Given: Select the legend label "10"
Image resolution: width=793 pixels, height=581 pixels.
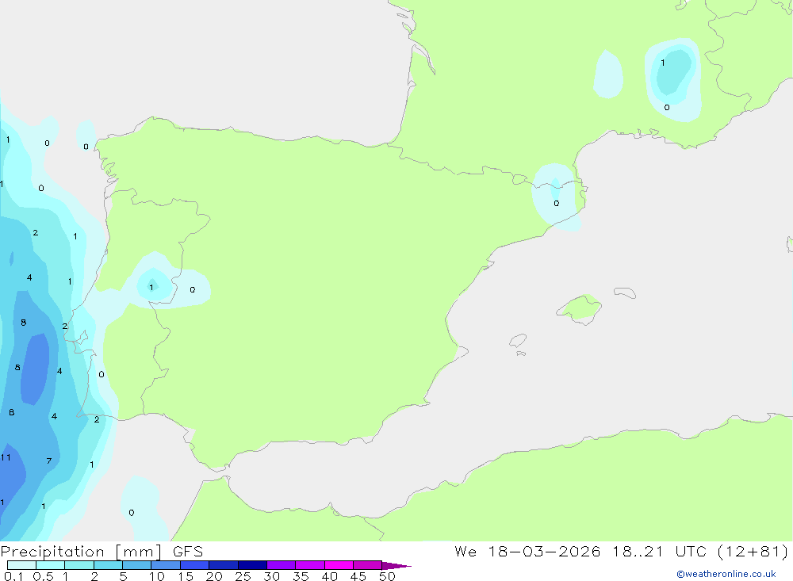Looking at the screenshot, I should (x=157, y=576).
